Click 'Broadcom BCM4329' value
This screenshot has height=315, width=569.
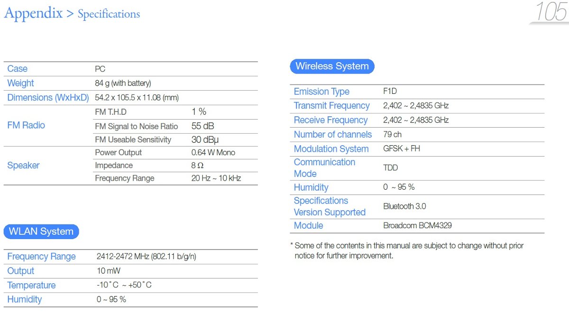click(x=417, y=226)
